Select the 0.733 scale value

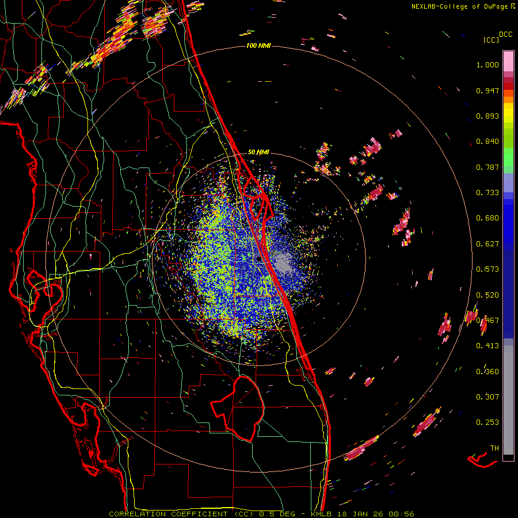click(487, 193)
